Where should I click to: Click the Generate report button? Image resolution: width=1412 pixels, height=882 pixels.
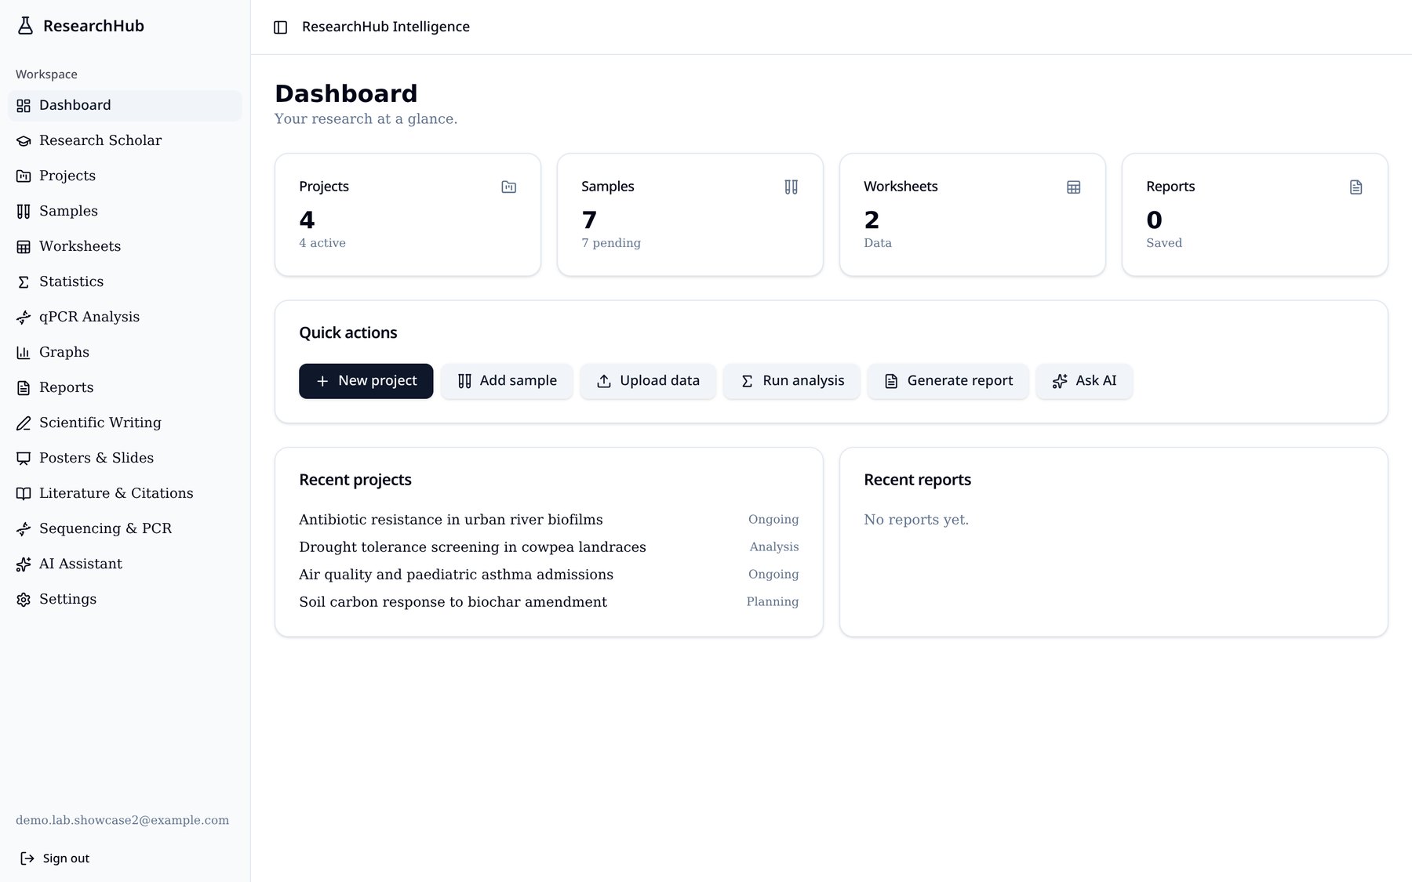point(948,381)
